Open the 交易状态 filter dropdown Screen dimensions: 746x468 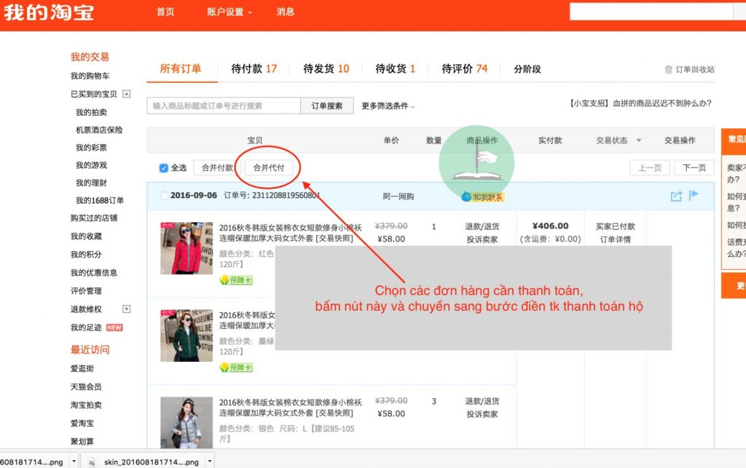[639, 140]
